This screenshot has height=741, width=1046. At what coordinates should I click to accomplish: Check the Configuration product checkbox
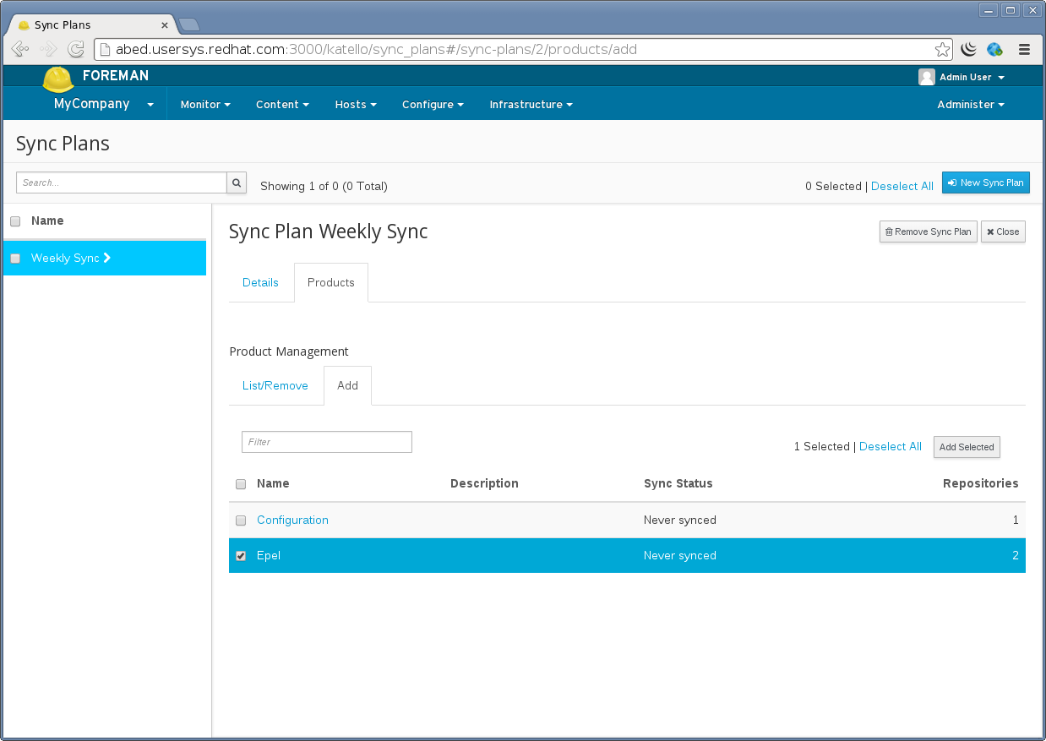(241, 520)
